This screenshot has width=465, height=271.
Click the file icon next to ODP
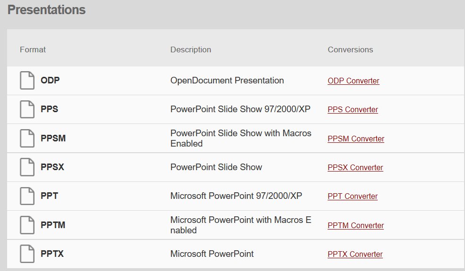(27, 80)
